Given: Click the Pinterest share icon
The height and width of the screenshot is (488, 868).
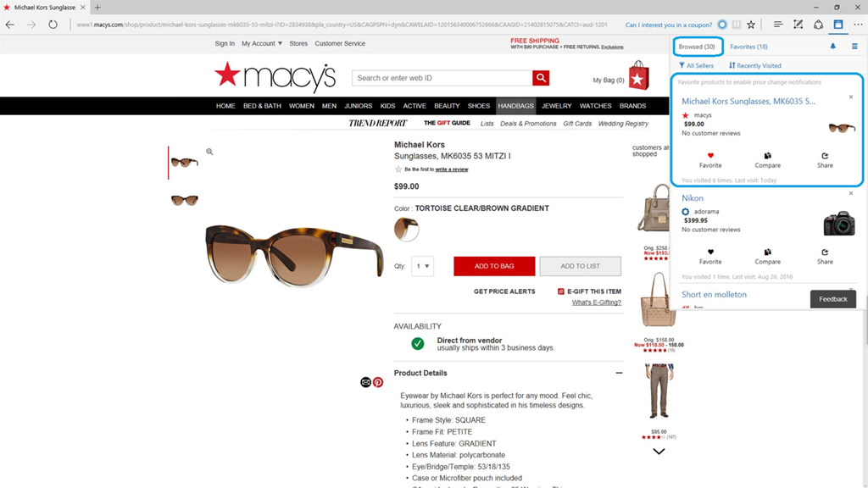Looking at the screenshot, I should (378, 382).
